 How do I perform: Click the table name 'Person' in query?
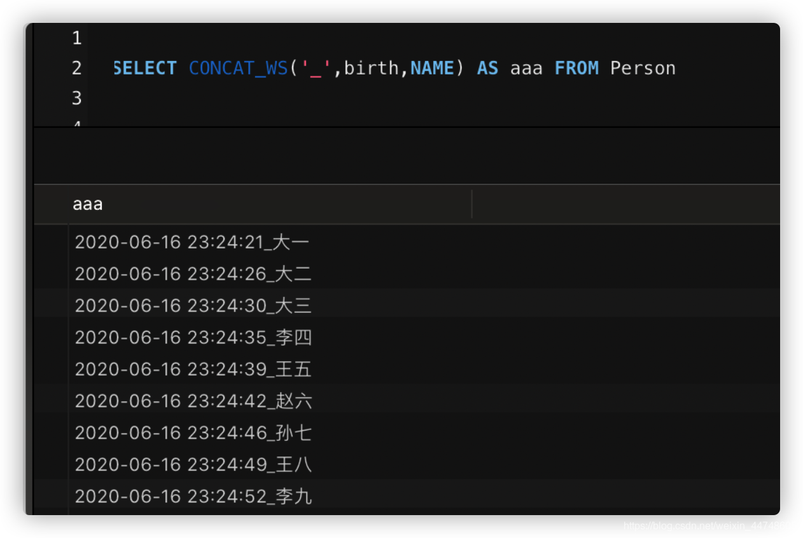pos(643,69)
